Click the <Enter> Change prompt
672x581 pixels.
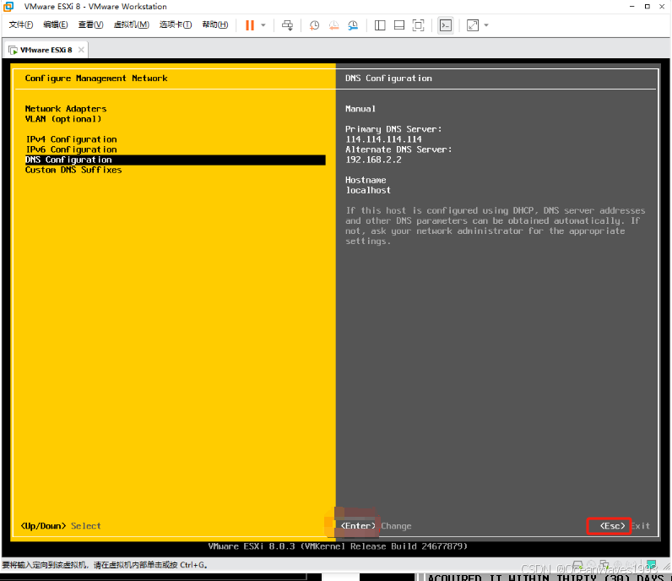(376, 526)
